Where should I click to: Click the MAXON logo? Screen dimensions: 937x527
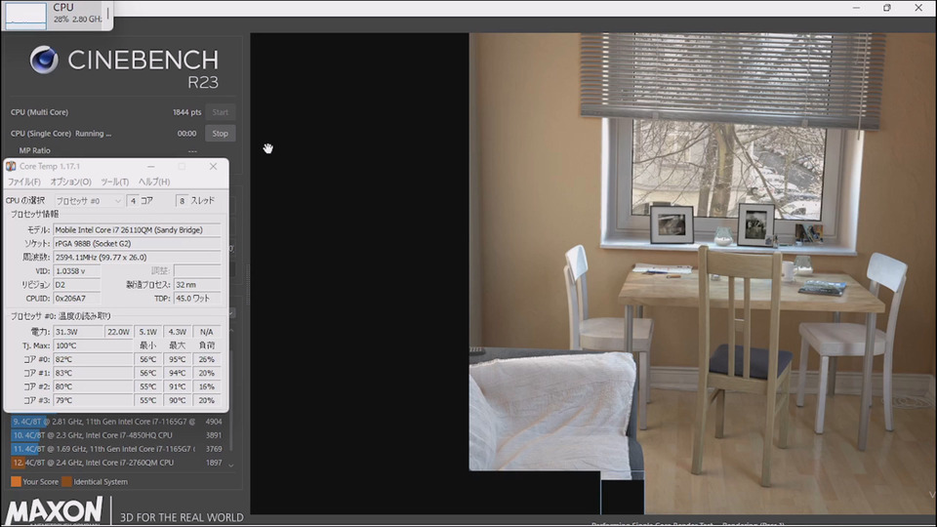click(55, 511)
